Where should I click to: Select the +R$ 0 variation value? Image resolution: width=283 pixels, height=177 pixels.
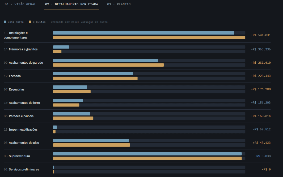pos(266,169)
